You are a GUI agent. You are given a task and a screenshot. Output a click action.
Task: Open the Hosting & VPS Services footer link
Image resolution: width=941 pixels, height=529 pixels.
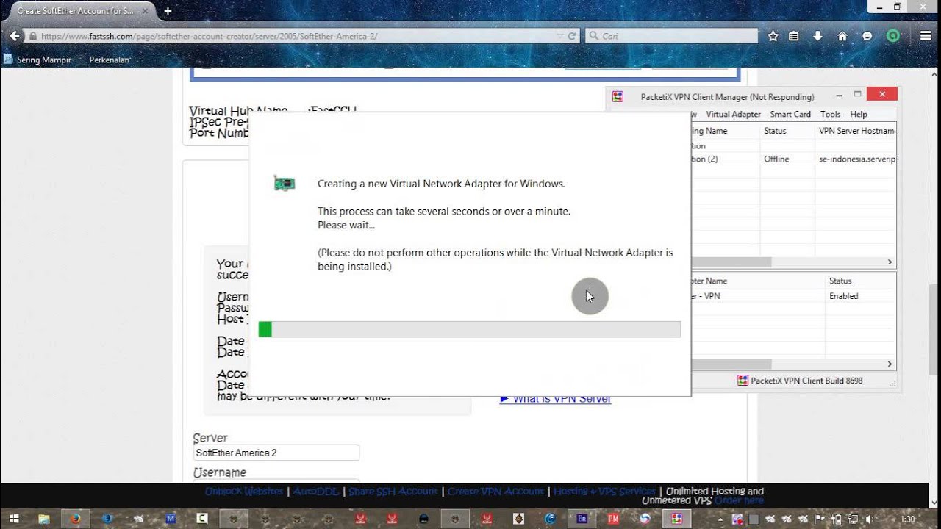[x=604, y=491]
